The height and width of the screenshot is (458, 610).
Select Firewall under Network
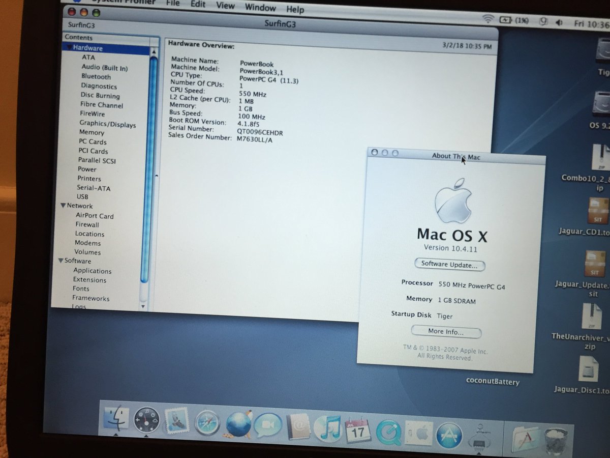pos(87,224)
